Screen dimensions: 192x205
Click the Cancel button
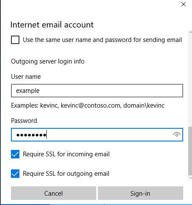click(54, 193)
